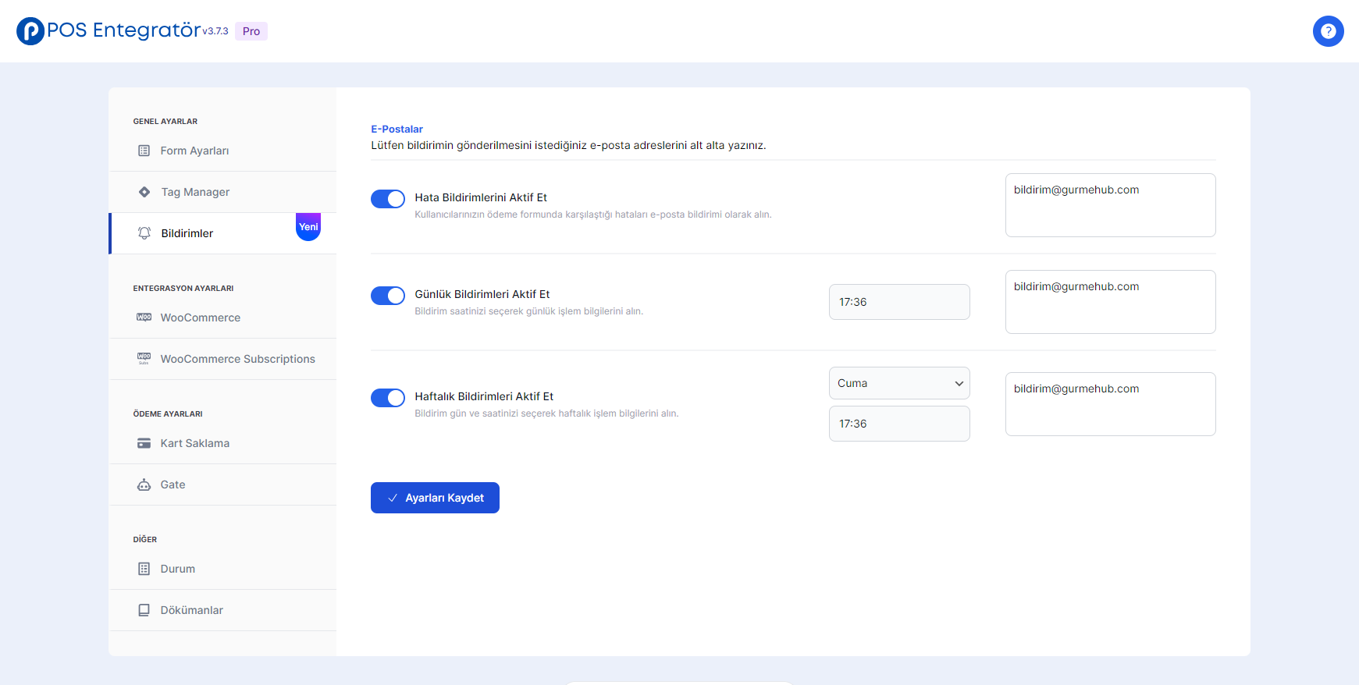Click the Tag Manager diamond icon
This screenshot has height=685, width=1359.
coord(144,192)
